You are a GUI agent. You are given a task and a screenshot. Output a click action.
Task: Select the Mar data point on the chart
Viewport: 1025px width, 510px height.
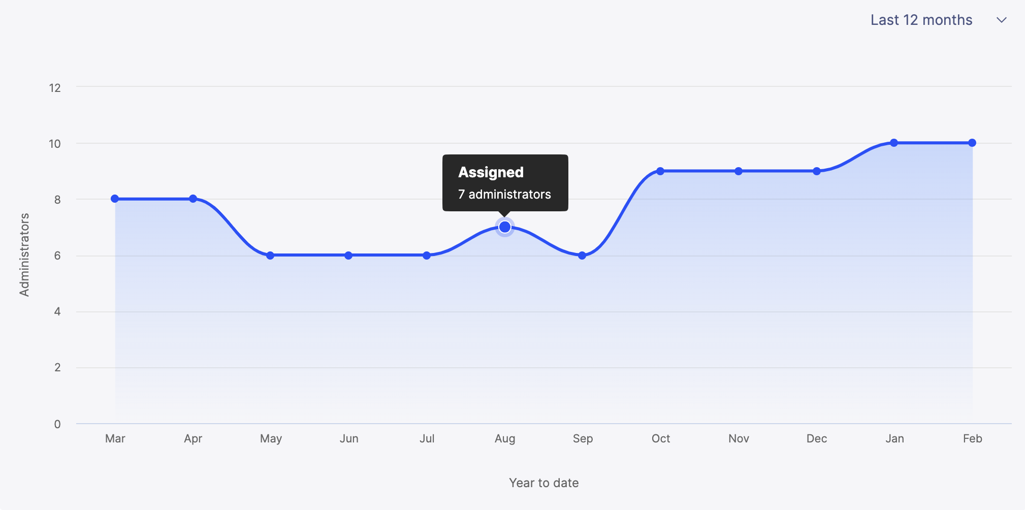tap(115, 198)
